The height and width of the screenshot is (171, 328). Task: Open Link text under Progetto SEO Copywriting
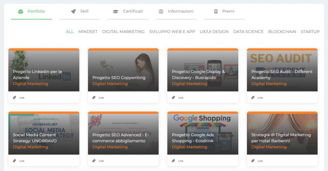(101, 98)
